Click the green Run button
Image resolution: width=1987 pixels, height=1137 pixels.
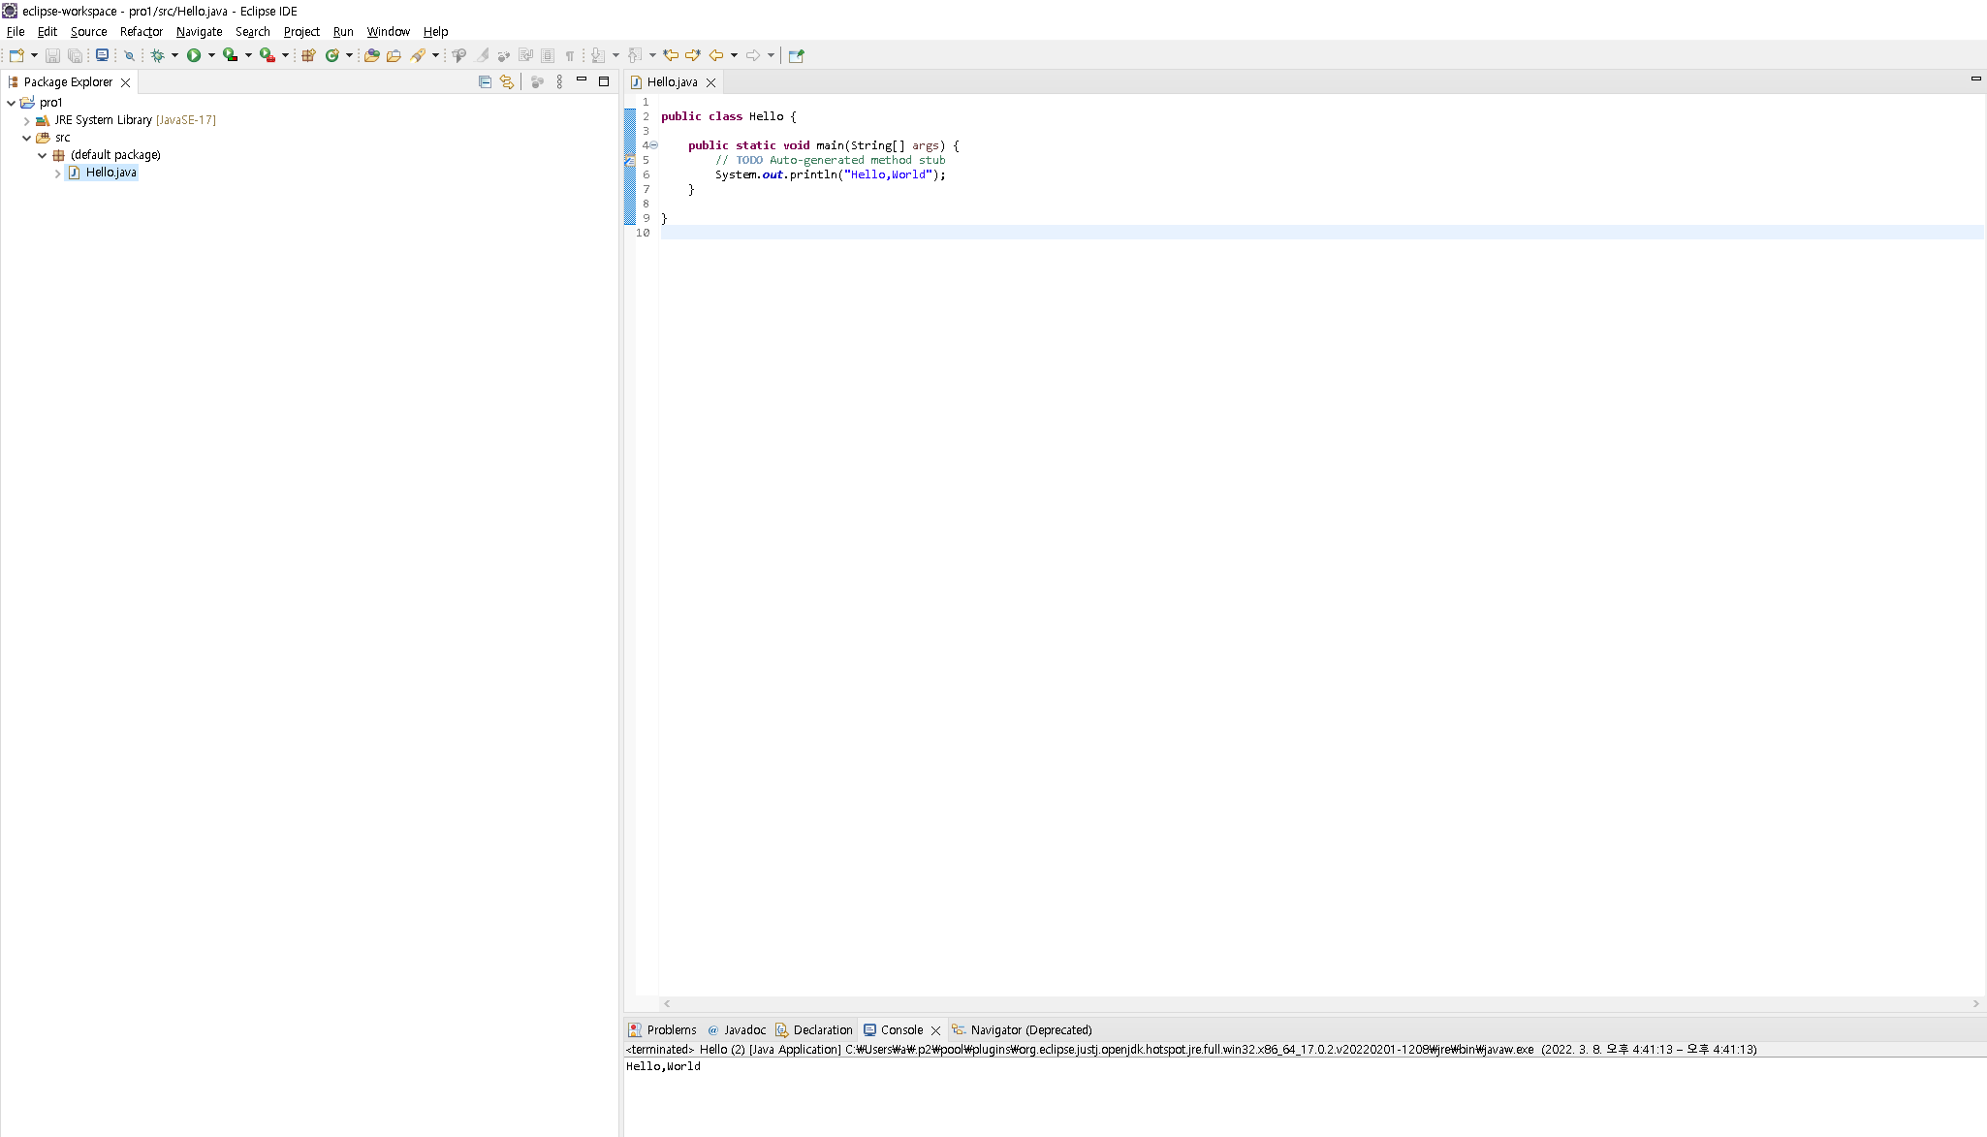tap(194, 55)
